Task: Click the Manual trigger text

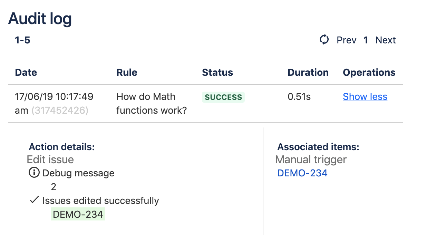Action: [311, 159]
